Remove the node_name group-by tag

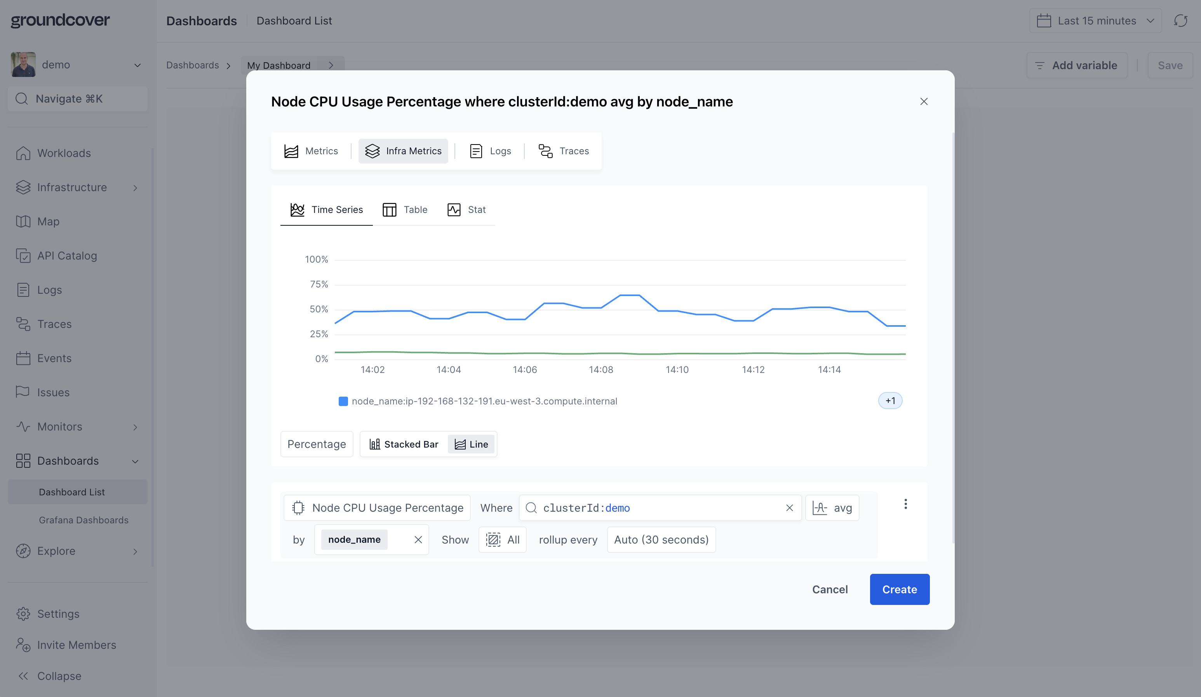coord(418,539)
